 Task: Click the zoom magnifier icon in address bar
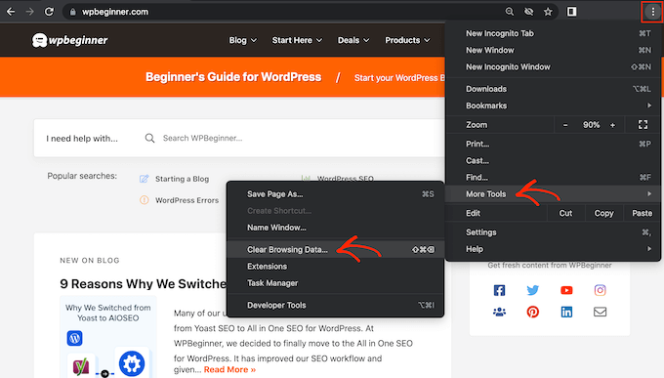point(510,12)
